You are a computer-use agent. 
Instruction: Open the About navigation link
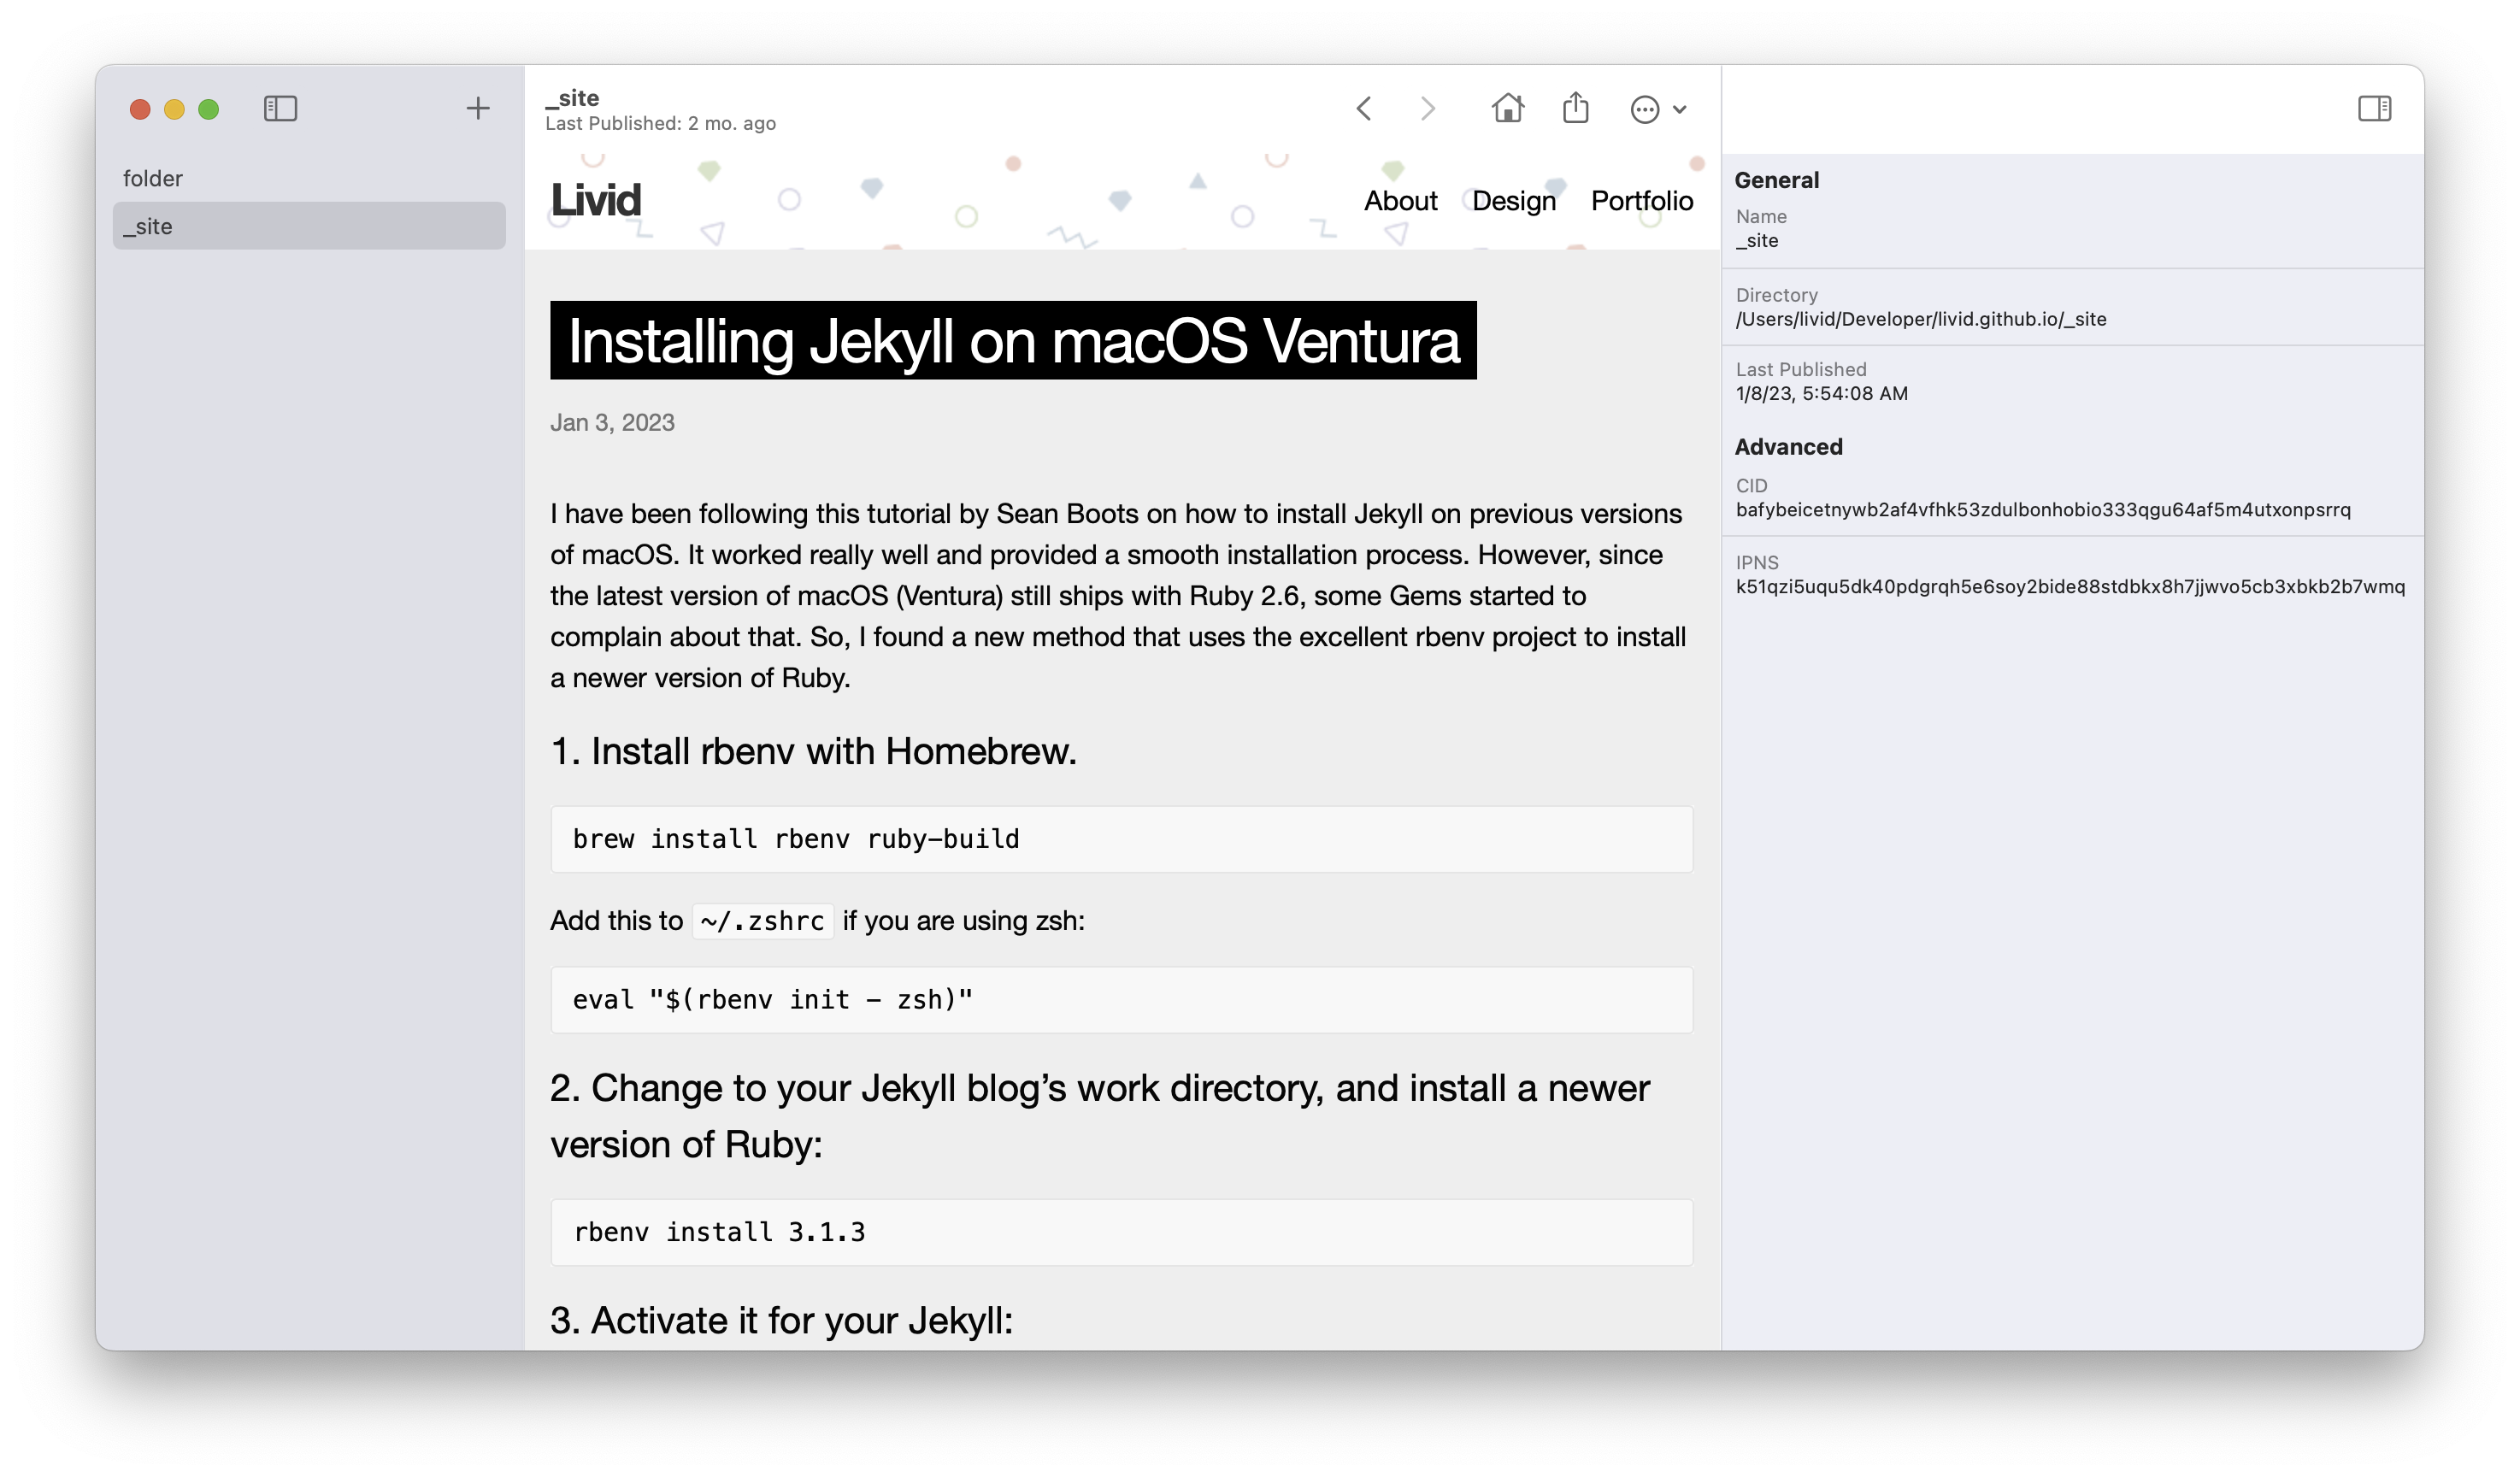click(1400, 201)
